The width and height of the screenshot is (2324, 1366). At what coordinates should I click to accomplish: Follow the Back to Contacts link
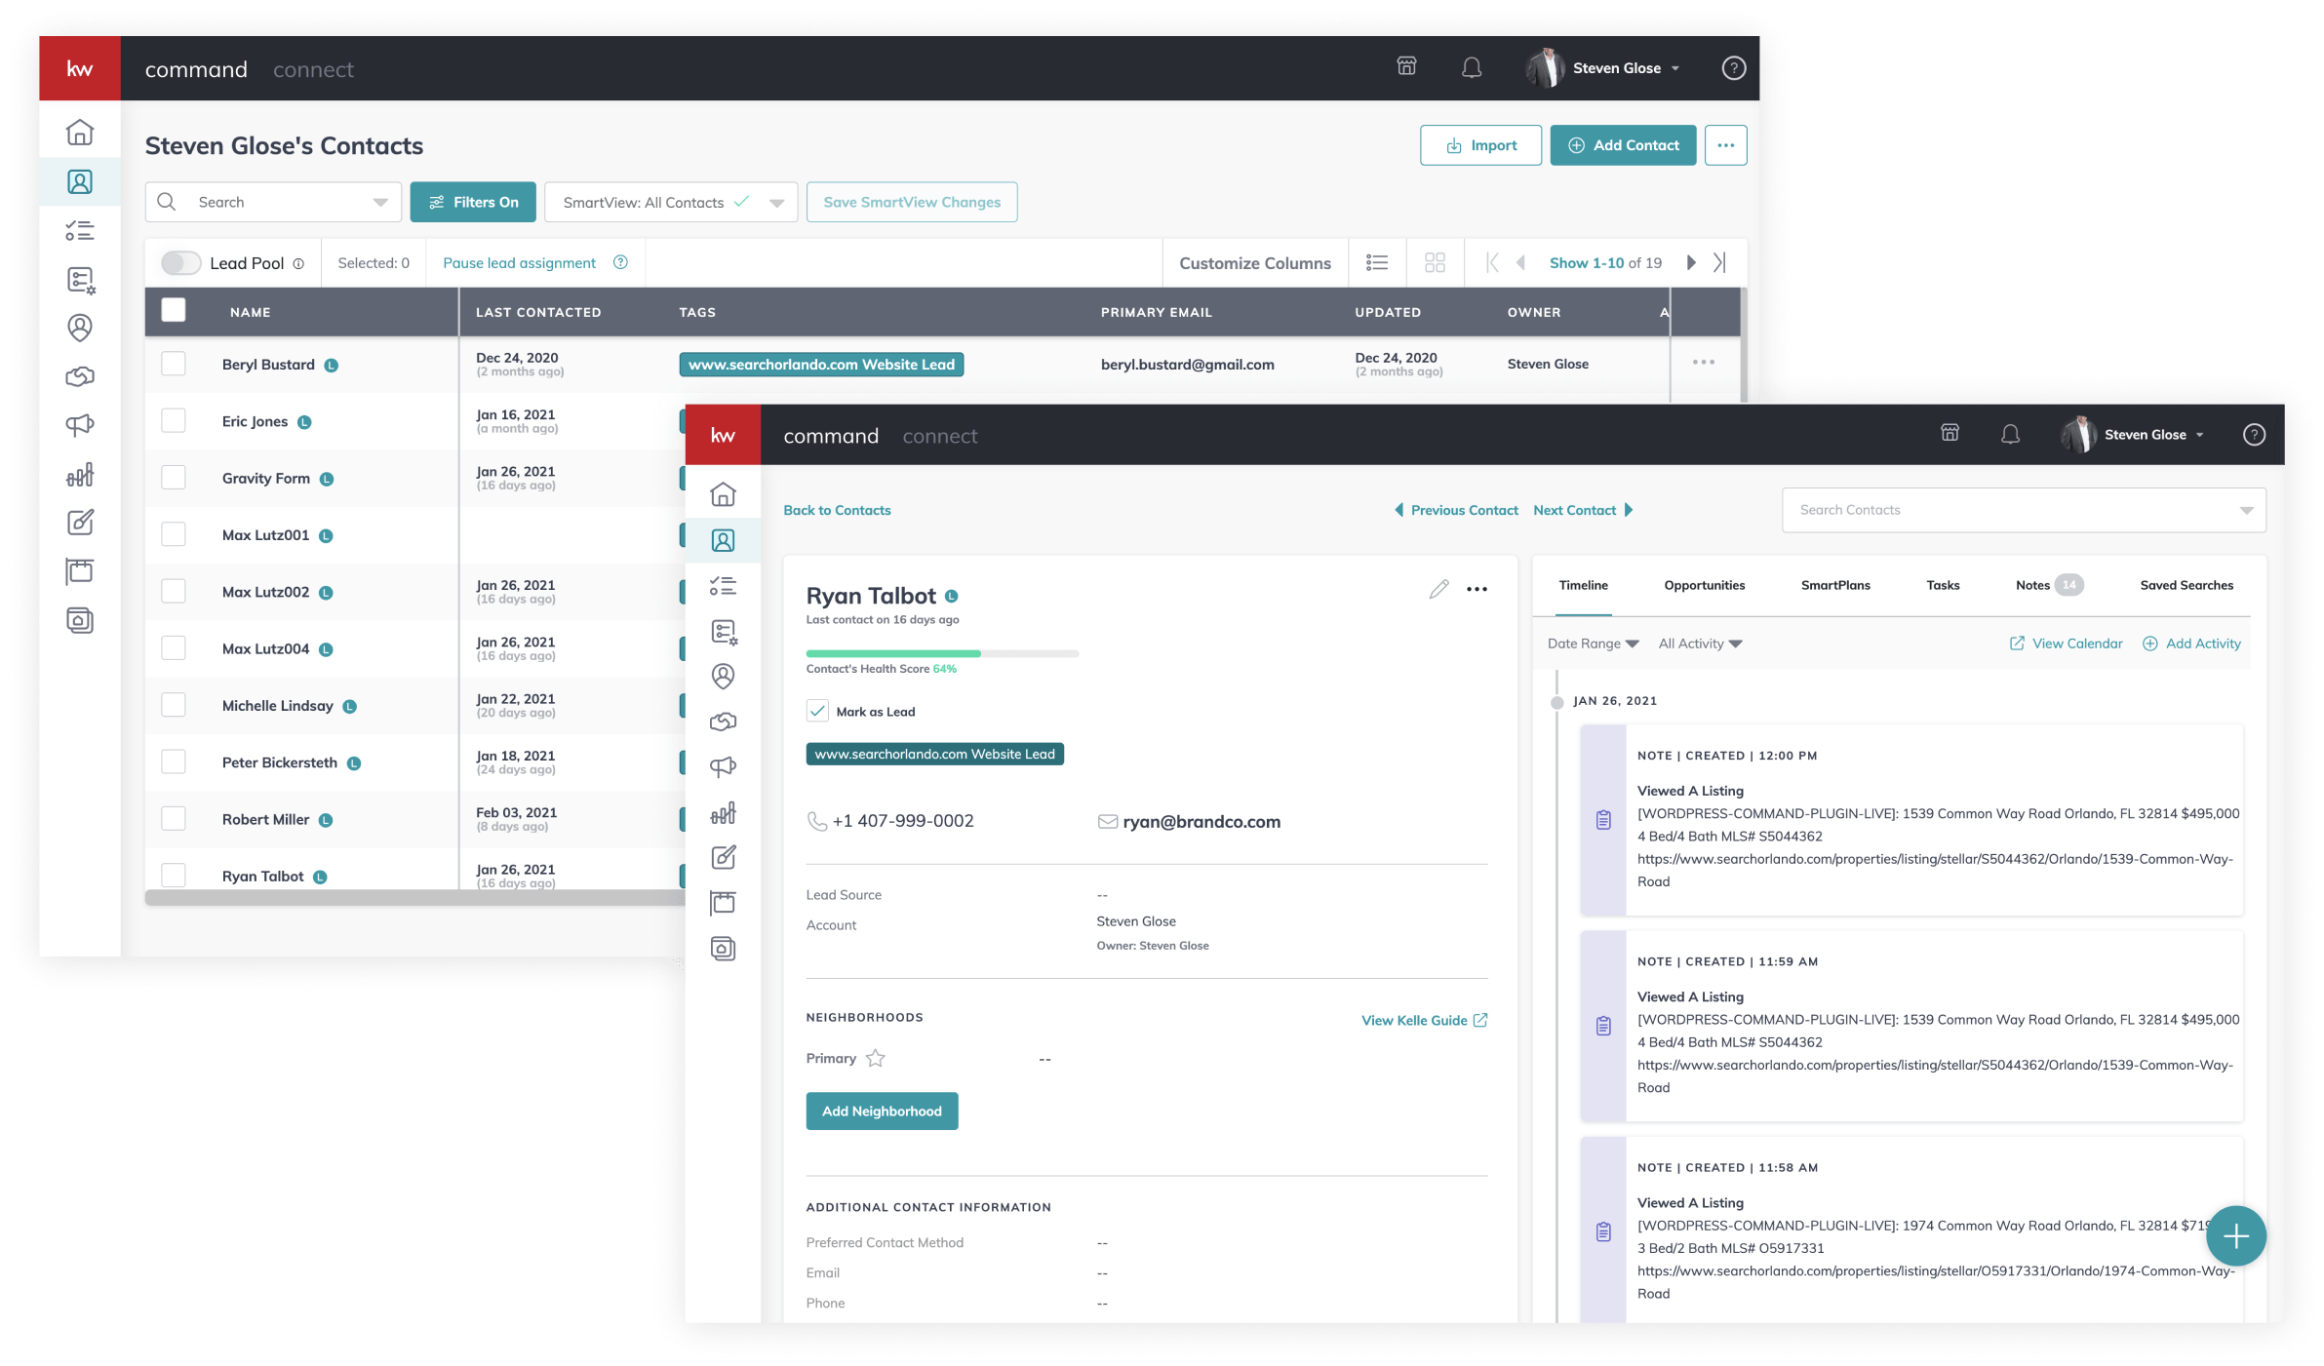click(x=837, y=510)
